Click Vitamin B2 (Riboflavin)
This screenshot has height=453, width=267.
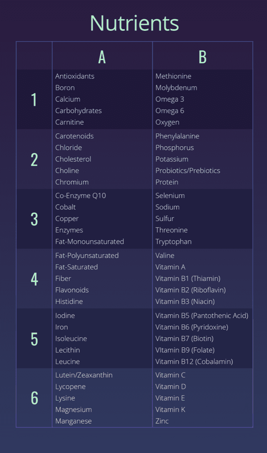click(191, 290)
